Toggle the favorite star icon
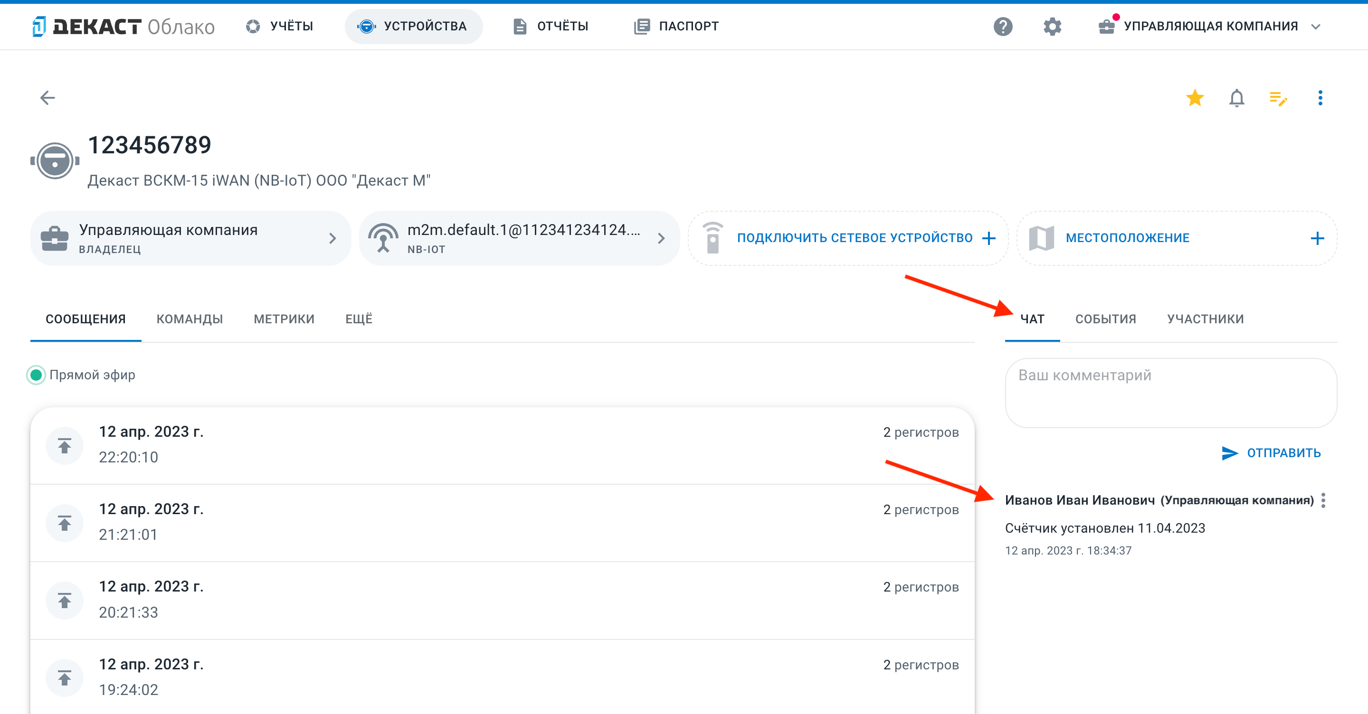This screenshot has height=714, width=1368. point(1195,98)
